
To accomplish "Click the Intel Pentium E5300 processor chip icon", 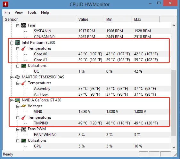I will click(18, 43).
